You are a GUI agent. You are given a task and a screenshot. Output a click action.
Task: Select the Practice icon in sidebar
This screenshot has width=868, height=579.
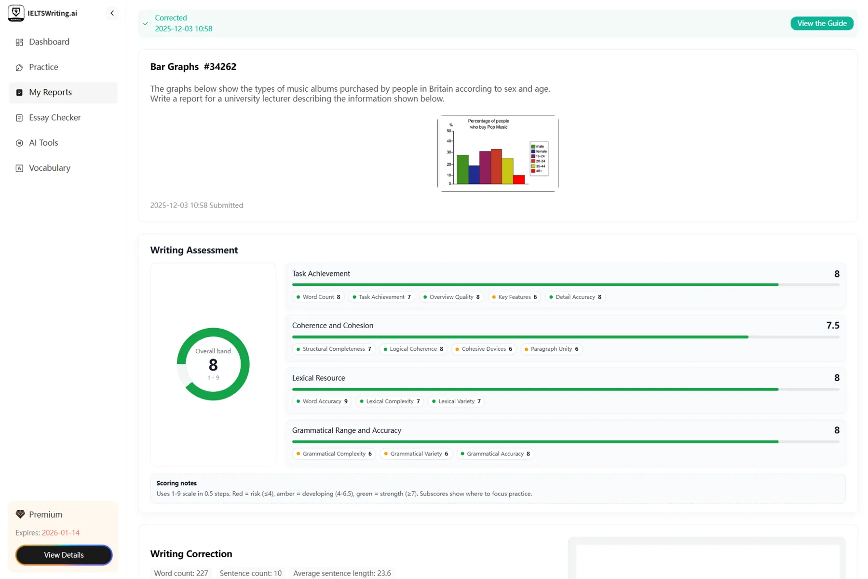click(x=19, y=67)
